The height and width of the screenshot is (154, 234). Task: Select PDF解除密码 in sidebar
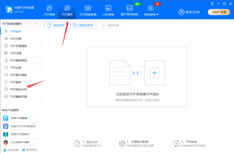pos(21,60)
